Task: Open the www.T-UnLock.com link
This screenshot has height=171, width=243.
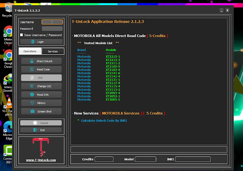Action: pyautogui.click(x=41, y=160)
